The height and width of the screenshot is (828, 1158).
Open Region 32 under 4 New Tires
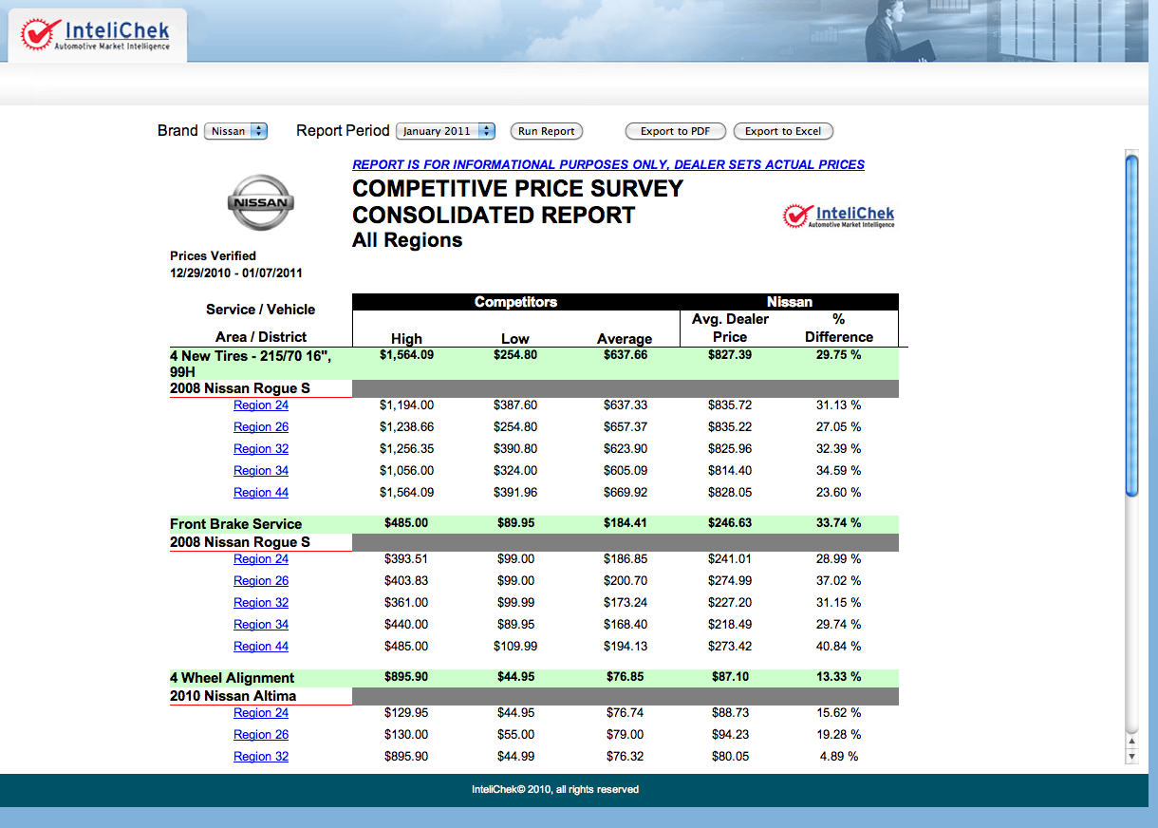261,449
